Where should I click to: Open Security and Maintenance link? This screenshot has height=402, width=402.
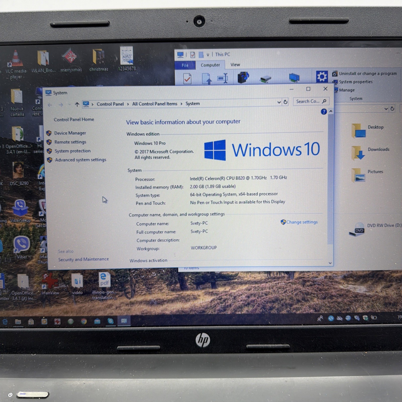pyautogui.click(x=83, y=259)
